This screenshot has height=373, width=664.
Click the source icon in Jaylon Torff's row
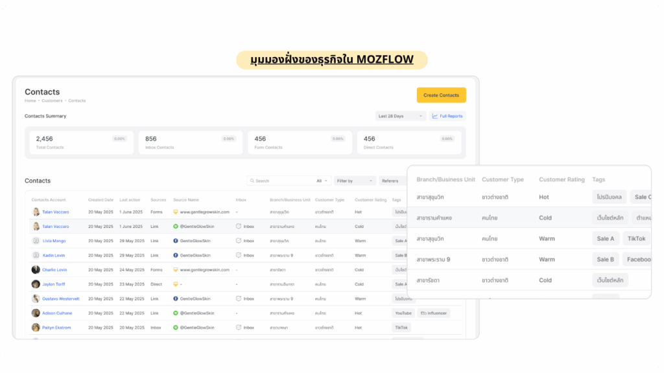point(175,284)
